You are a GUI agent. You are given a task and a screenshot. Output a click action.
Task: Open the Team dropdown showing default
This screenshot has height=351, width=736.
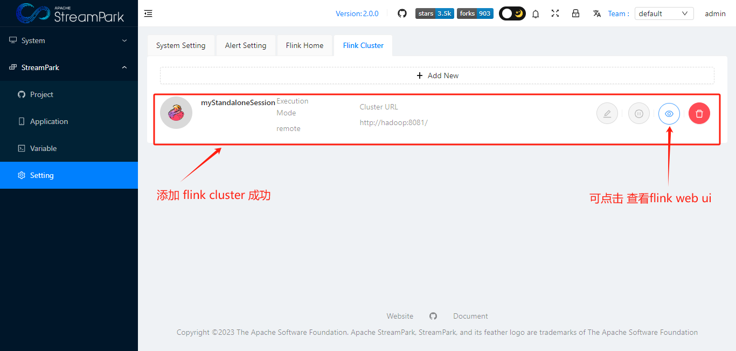click(x=664, y=13)
